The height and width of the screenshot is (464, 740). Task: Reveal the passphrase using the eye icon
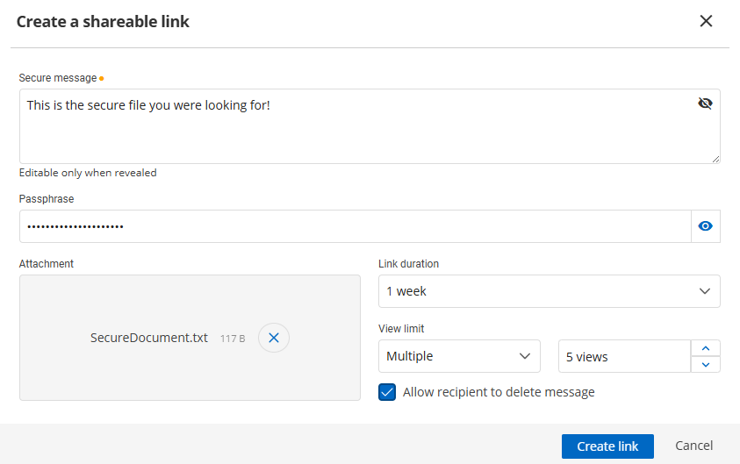[706, 226]
